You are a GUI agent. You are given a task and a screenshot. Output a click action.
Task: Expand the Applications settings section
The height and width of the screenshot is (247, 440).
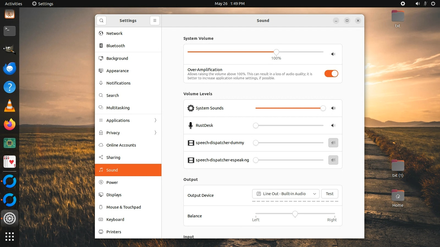(128, 120)
